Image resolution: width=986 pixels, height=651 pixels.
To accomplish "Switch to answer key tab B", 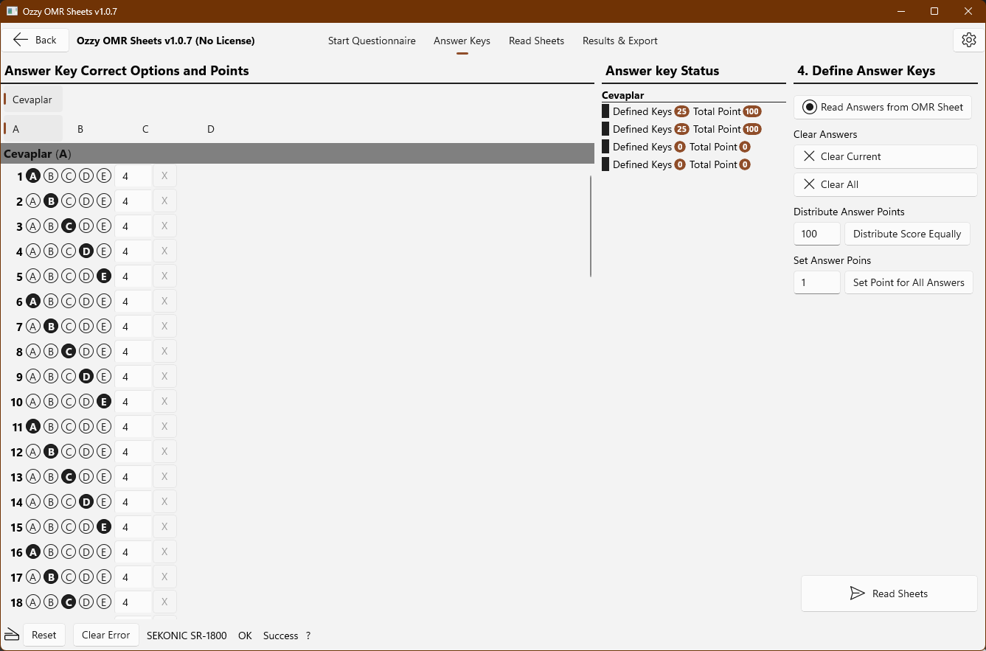I will tap(80, 128).
